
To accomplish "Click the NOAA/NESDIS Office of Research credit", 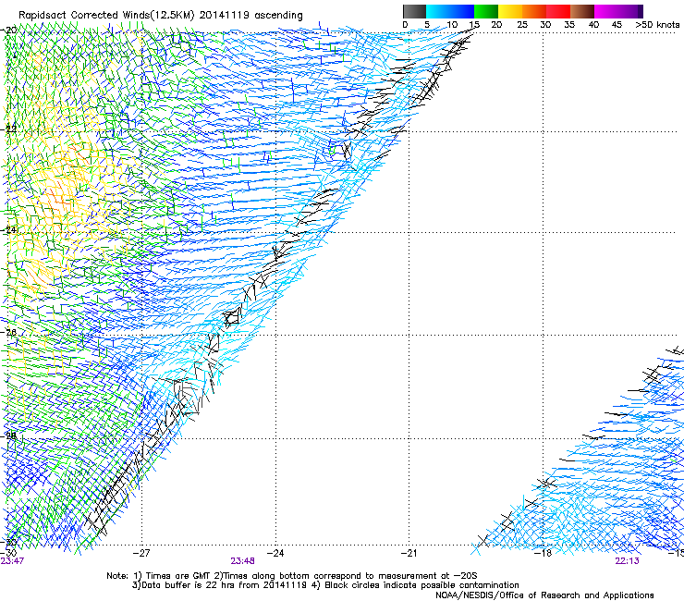I will tap(544, 595).
